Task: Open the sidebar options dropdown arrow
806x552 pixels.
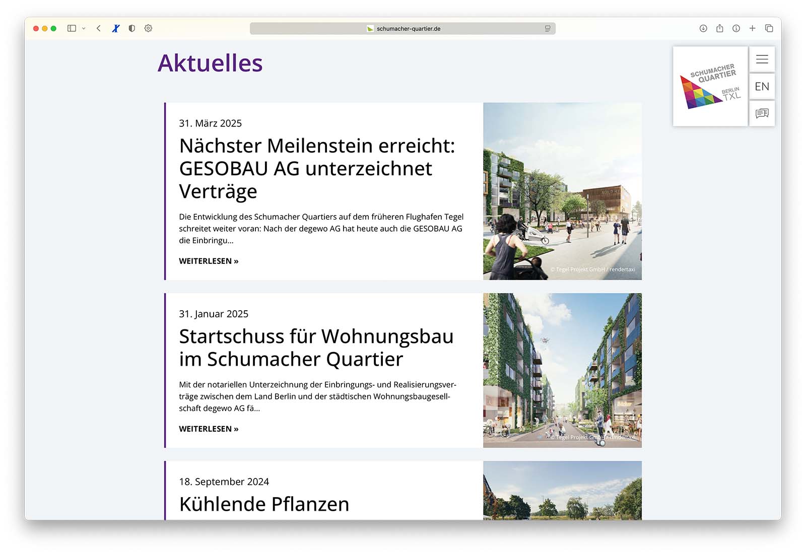Action: click(x=84, y=28)
